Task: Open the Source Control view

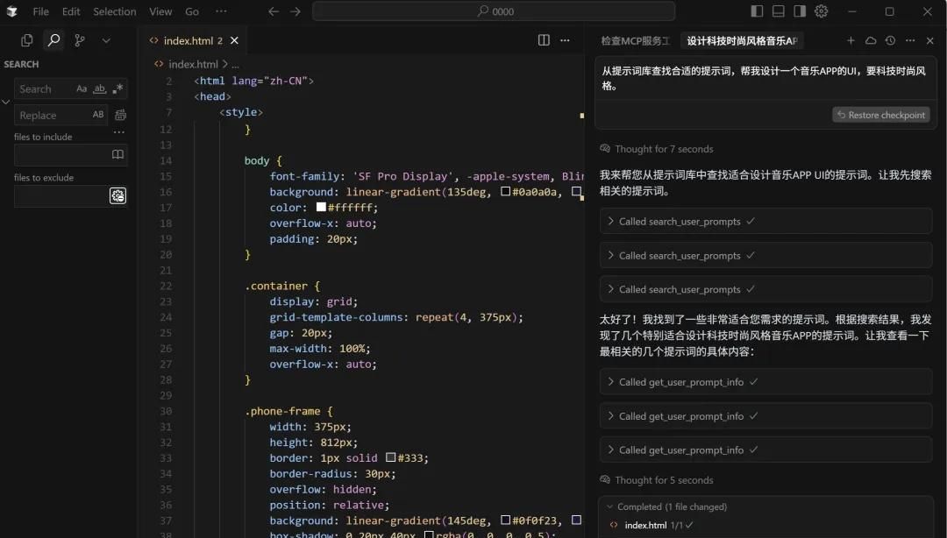Action: click(79, 40)
